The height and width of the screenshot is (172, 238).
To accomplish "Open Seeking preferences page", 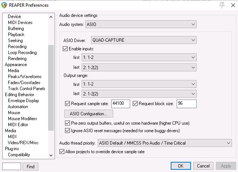I will [15, 41].
